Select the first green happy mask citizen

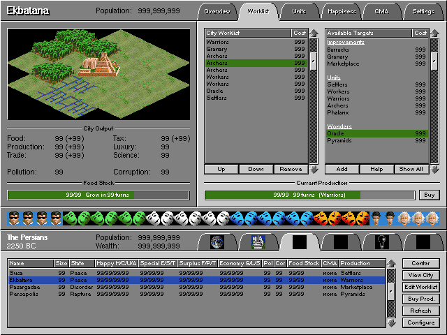click(x=70, y=218)
